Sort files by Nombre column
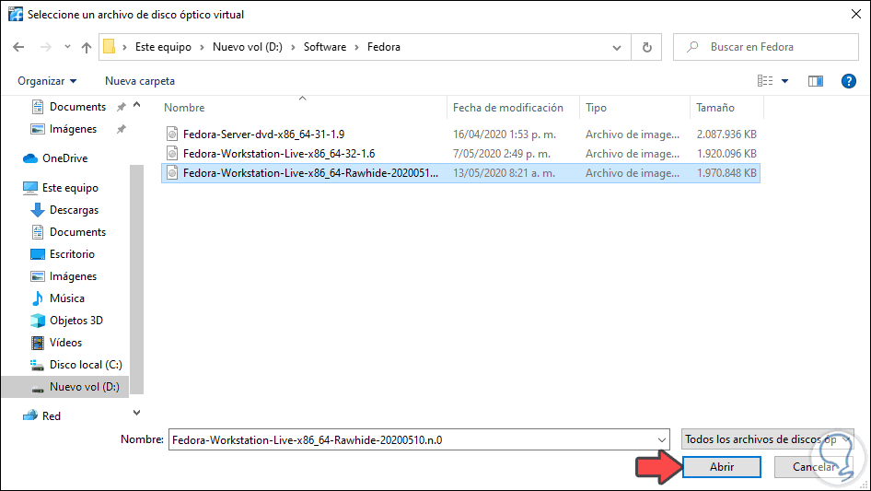The height and width of the screenshot is (491, 871). click(x=184, y=108)
